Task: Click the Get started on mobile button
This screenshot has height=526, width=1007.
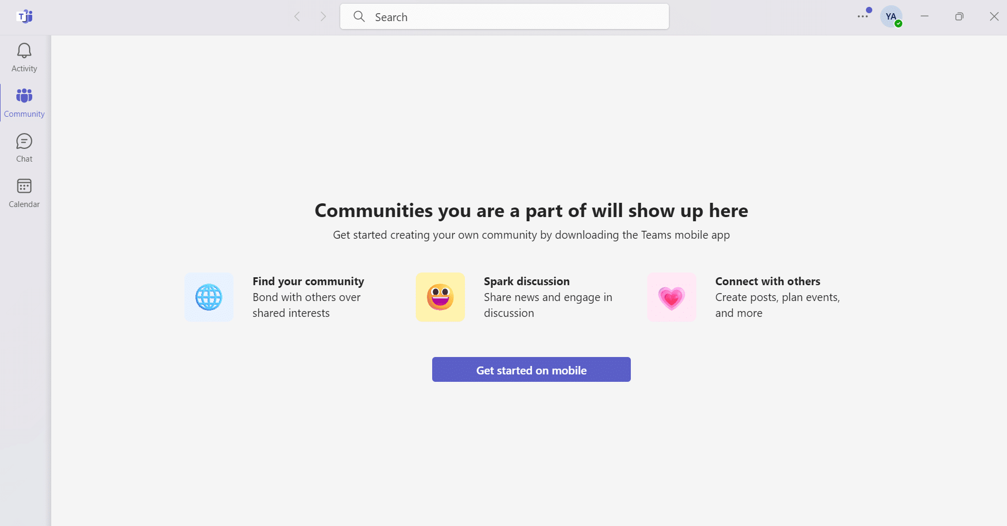Action: coord(532,370)
